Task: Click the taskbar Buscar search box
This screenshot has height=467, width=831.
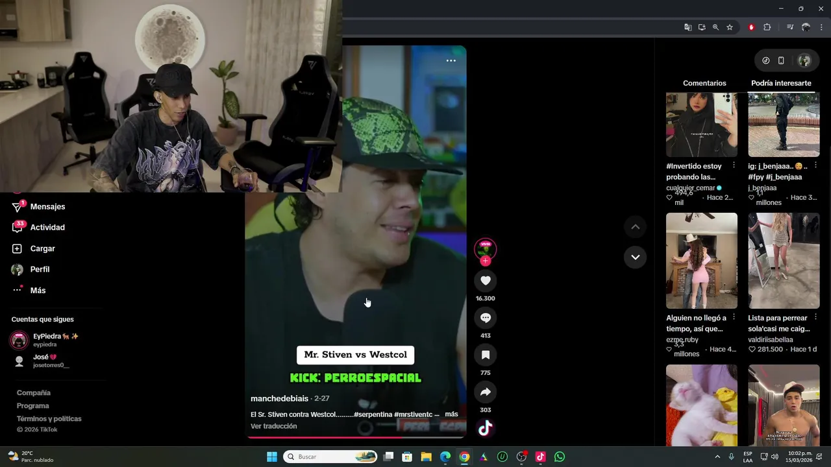Action: 331,457
